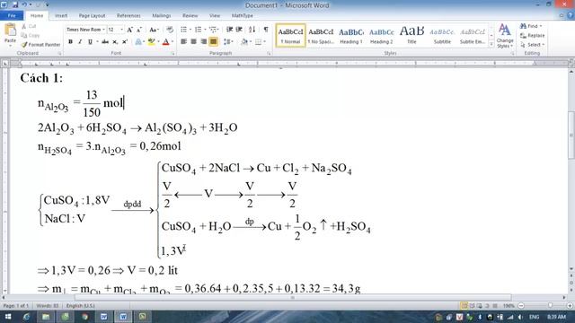Save the document from Quick Access Toolbar
This screenshot has width=575, height=323.
[15, 4]
